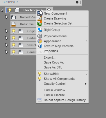Viewport: 106px width, 118px height.
Task: Select the Bodies tree label
Action: [x=32, y=38]
